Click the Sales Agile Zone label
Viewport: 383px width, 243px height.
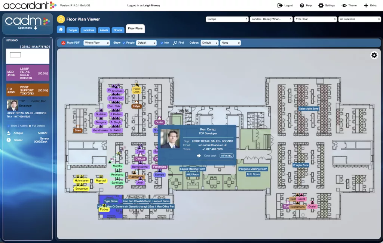pyautogui.click(x=309, y=109)
